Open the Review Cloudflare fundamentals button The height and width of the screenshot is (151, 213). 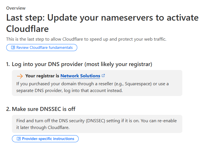(42, 47)
